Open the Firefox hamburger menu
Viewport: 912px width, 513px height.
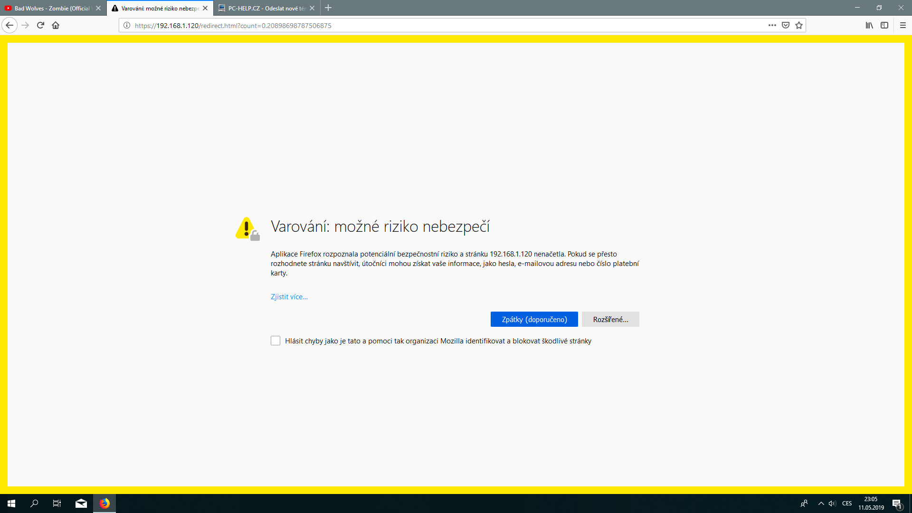[x=903, y=25]
